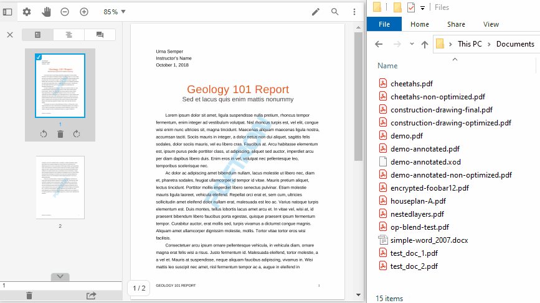Open the document search magnifier
Screen dimensions: 540x303
335,12
